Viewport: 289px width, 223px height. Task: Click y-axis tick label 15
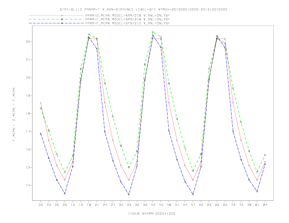point(28,167)
